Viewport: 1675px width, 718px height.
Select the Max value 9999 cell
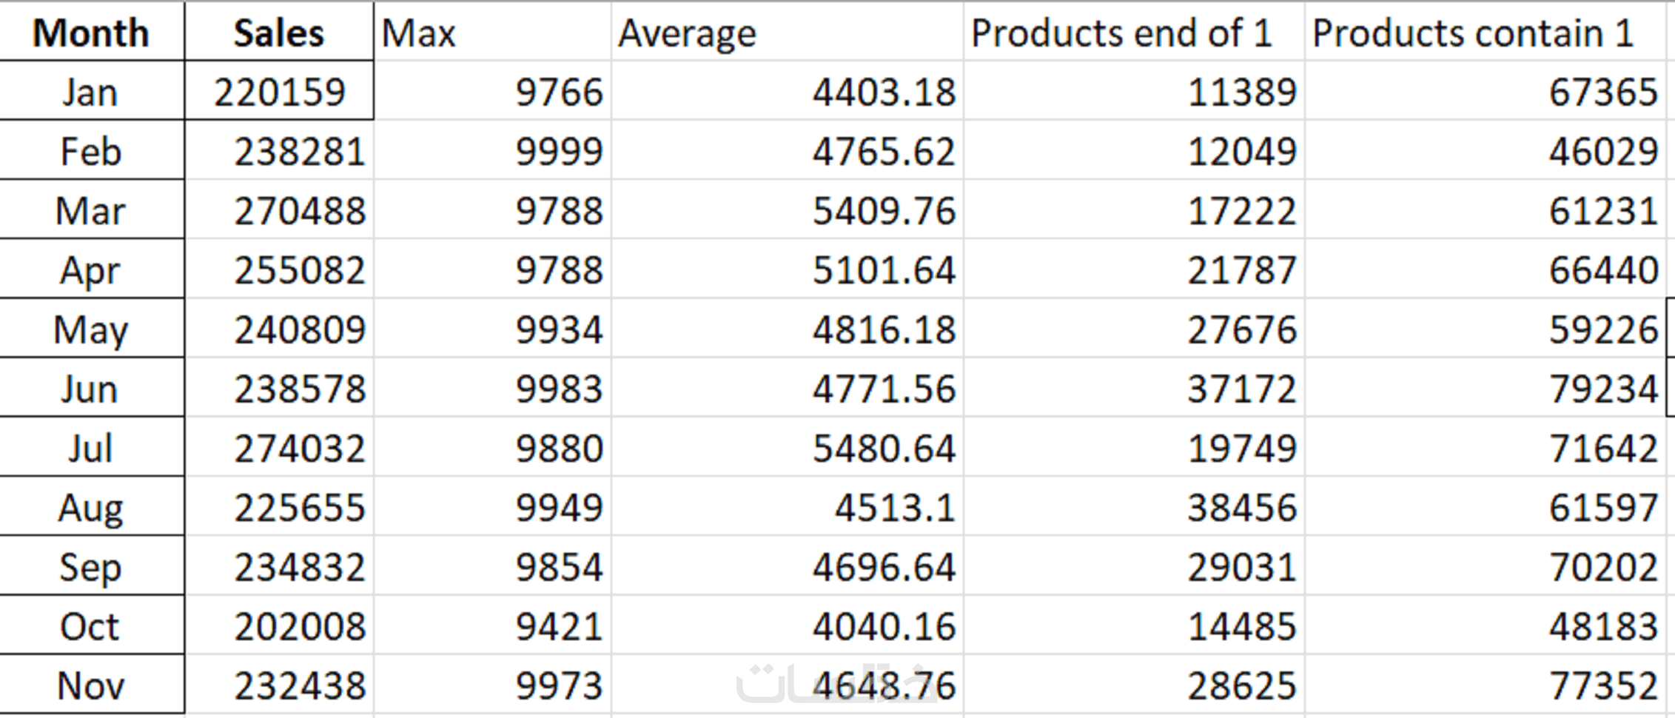coord(492,152)
